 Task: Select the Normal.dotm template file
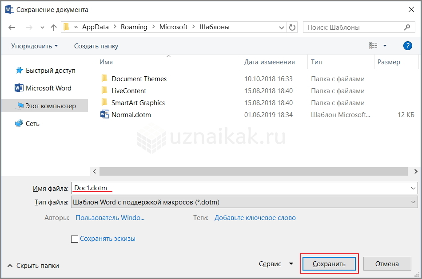pos(131,115)
